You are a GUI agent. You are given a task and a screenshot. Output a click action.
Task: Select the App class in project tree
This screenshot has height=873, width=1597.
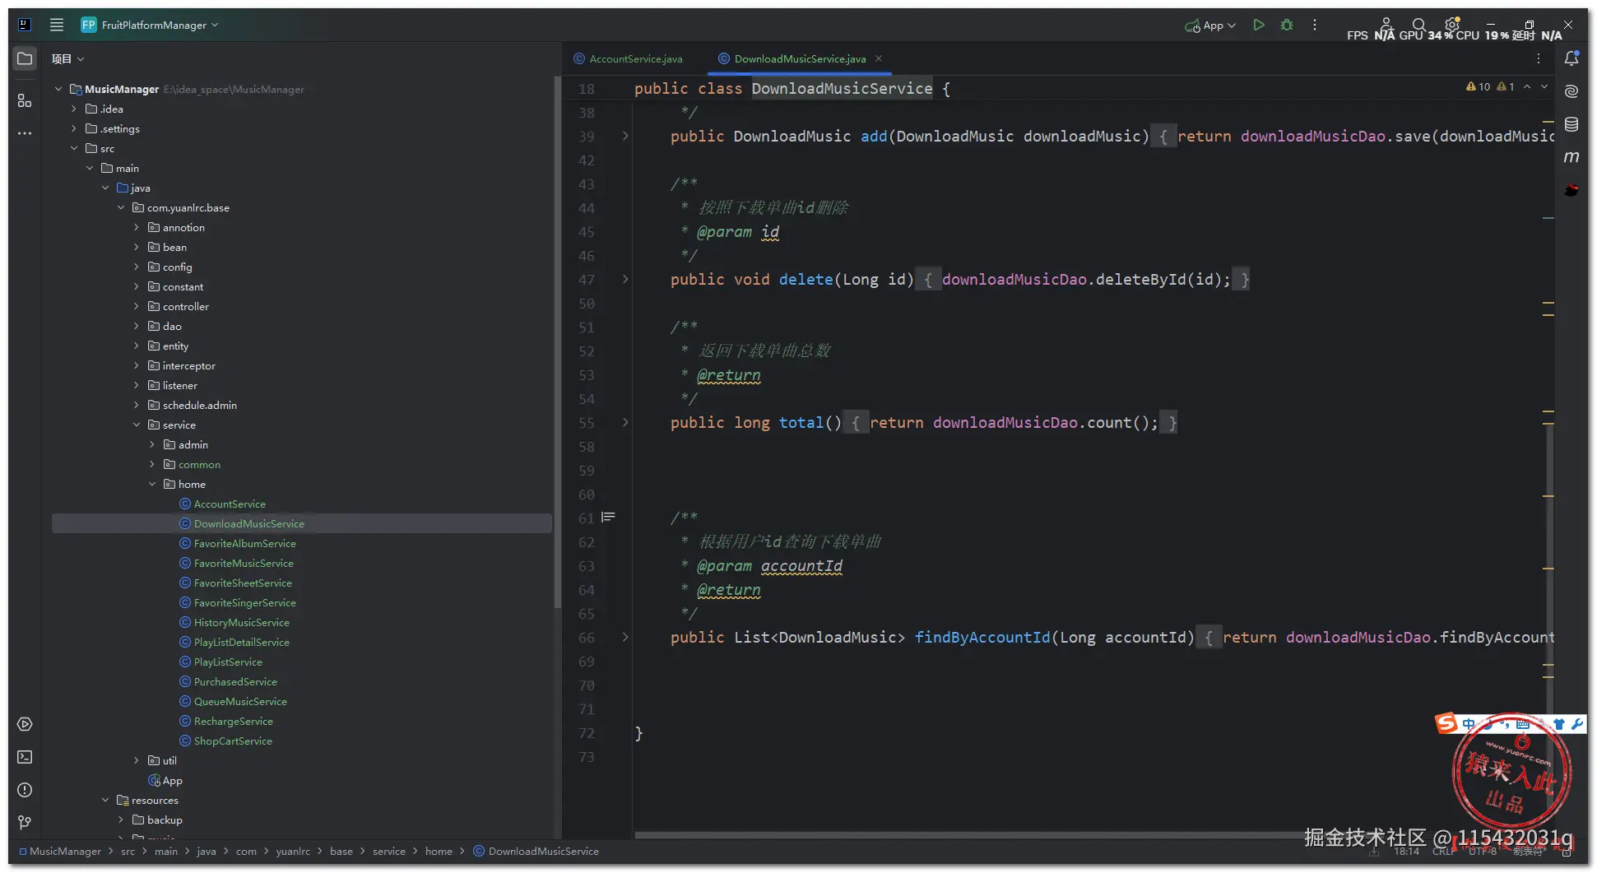click(302, 780)
